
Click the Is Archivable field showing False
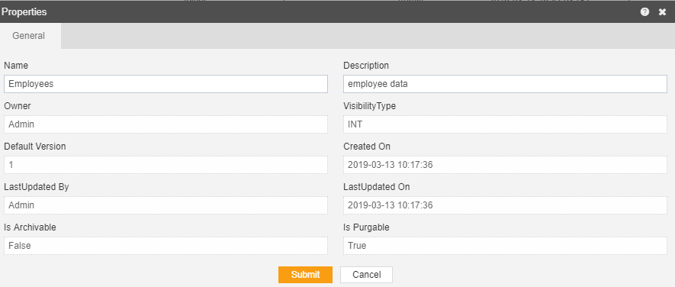pos(166,246)
